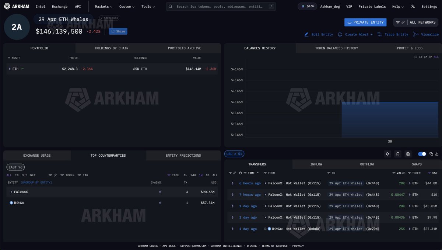The width and height of the screenshot is (442, 250).
Task: Click the Arkham logo in the header
Action: click(17, 6)
